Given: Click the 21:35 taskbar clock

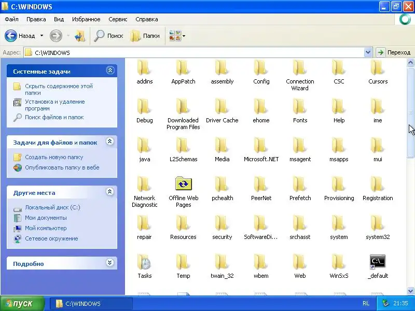Looking at the screenshot, I should [x=400, y=303].
